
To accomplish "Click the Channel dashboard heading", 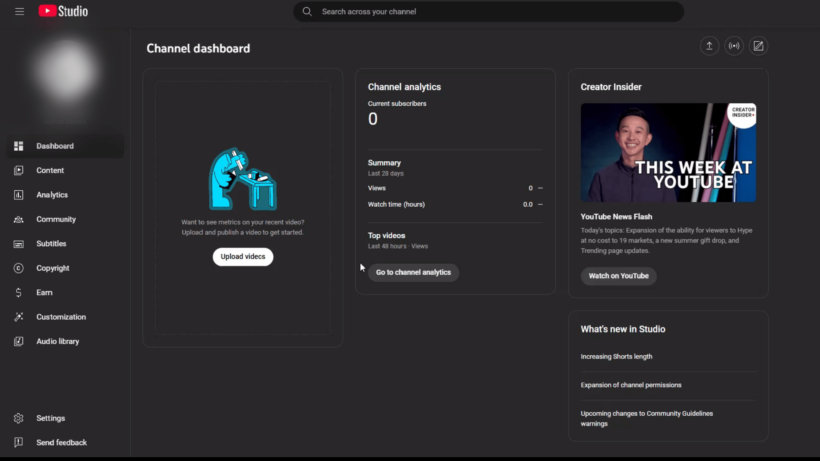I will (198, 49).
